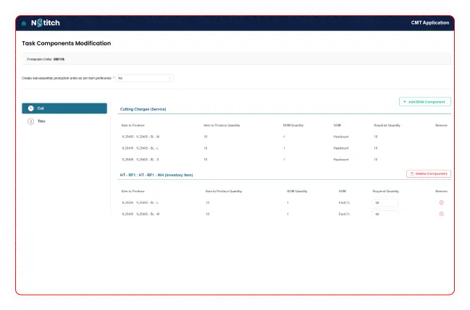Edit Required Quantity for BL - L inventory row
The height and width of the screenshot is (310, 470).
pyautogui.click(x=385, y=202)
